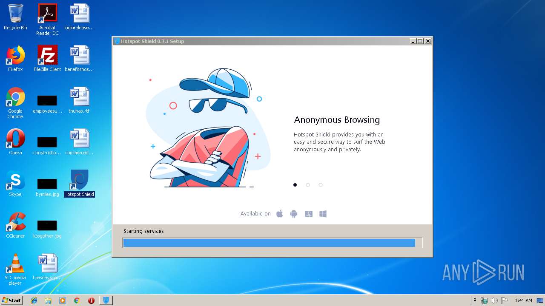Launch Acrobat Reader DC shortcut
The width and height of the screenshot is (545, 306).
click(47, 20)
